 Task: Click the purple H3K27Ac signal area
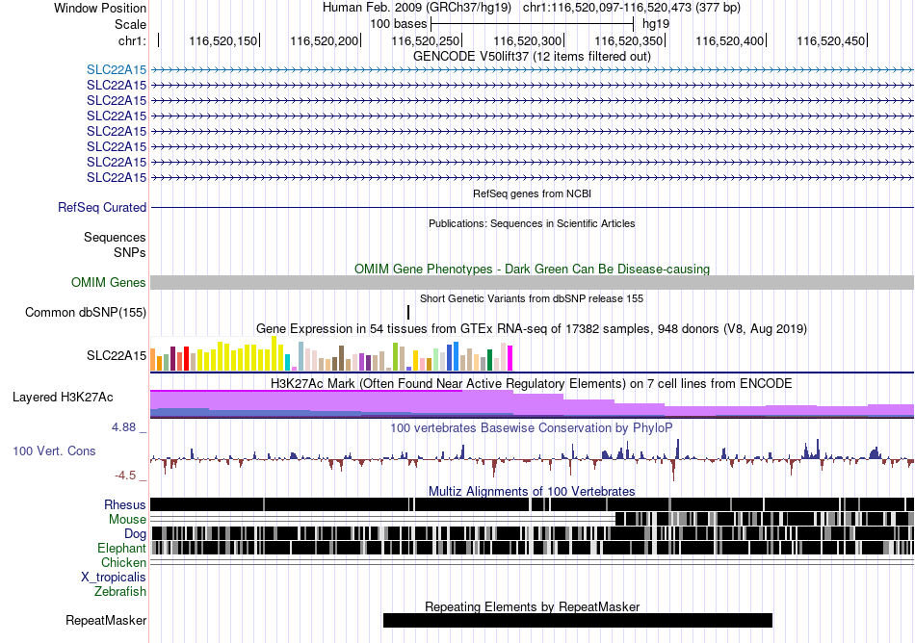click(533, 403)
